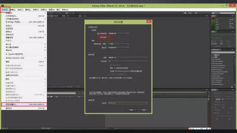Click the Cancel button in Project Settings
Screen dimensions: 237x133
(x=144, y=110)
